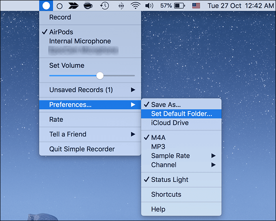Screen dimensions: 276x221
Task: Click the Set Volume slider knob
Action: (100, 76)
